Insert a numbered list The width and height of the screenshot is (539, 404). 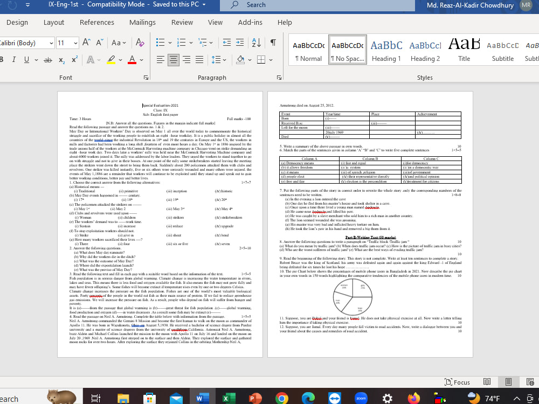(181, 43)
